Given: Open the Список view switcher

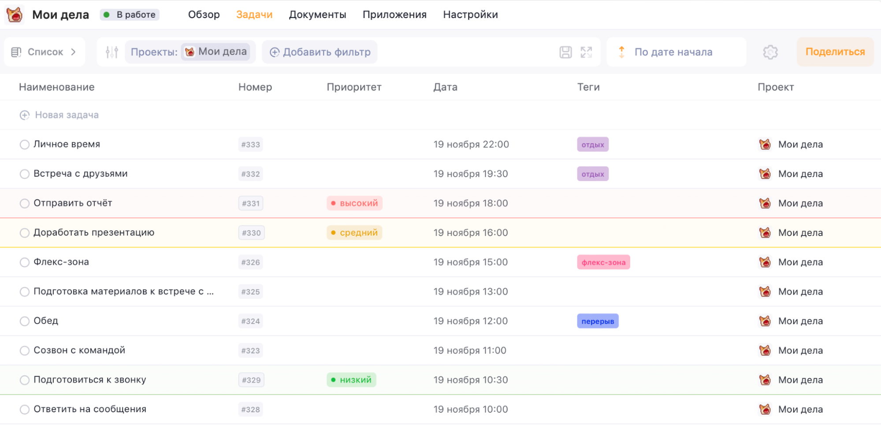Looking at the screenshot, I should [x=44, y=52].
